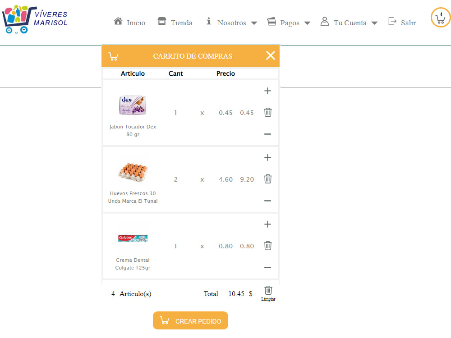
Task: Open the Pagos menu
Action: coord(290,23)
